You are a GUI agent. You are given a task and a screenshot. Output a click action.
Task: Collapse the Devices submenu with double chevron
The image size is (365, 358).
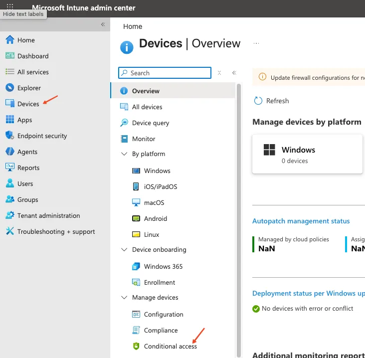(x=234, y=73)
